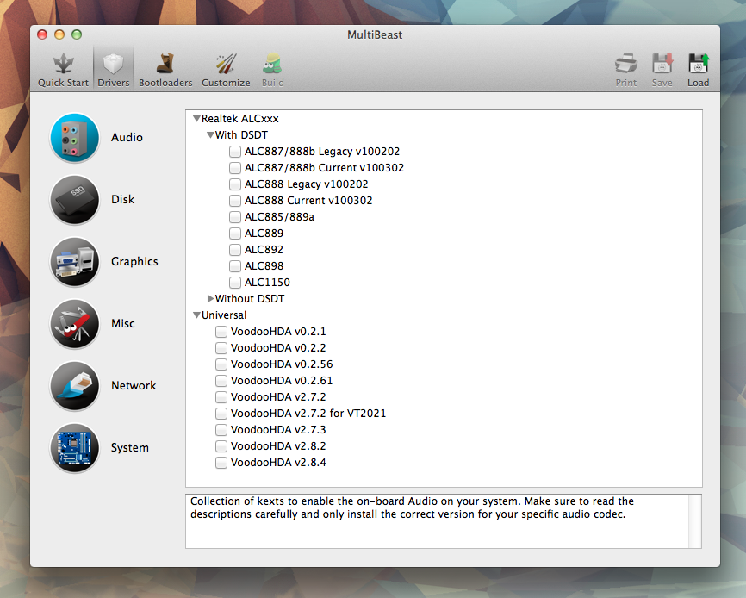Check VoodooHDA v0.2.61
This screenshot has width=746, height=598.
click(x=221, y=381)
